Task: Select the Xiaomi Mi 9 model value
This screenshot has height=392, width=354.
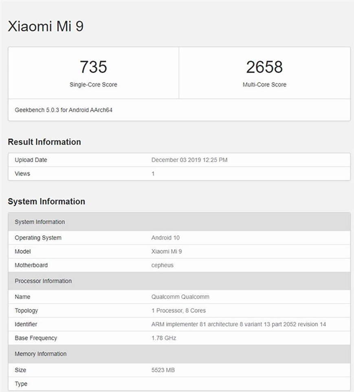Action: point(167,252)
